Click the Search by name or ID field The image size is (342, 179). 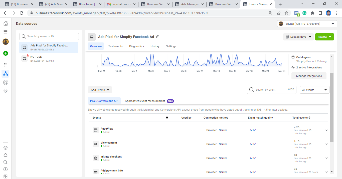(x=49, y=36)
